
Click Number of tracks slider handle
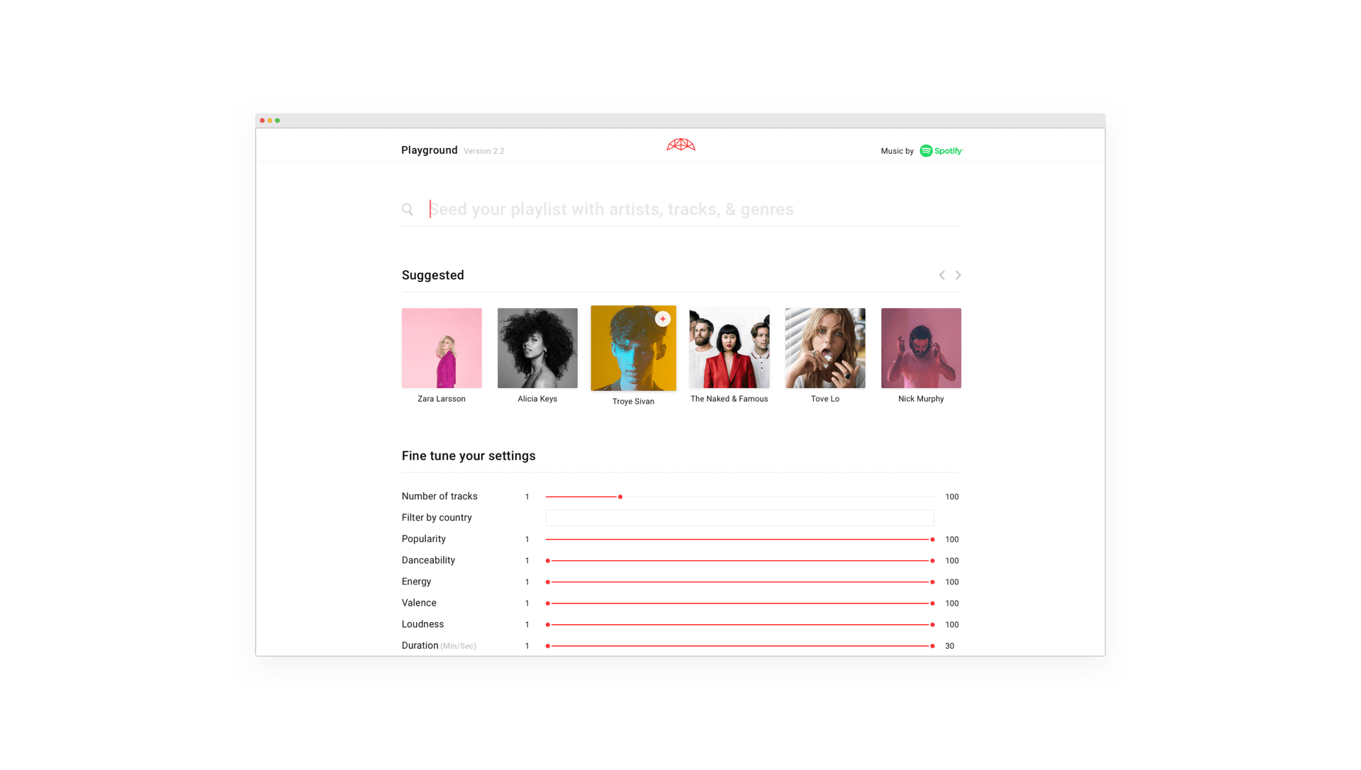pyautogui.click(x=620, y=497)
